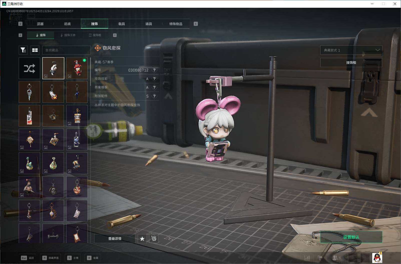Open the QQ penguin icon
401x264 pixels.
point(377,258)
